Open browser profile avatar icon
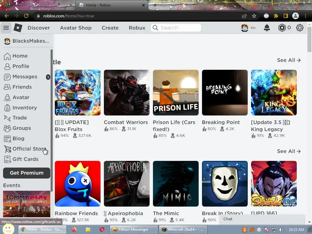 tap(296, 16)
